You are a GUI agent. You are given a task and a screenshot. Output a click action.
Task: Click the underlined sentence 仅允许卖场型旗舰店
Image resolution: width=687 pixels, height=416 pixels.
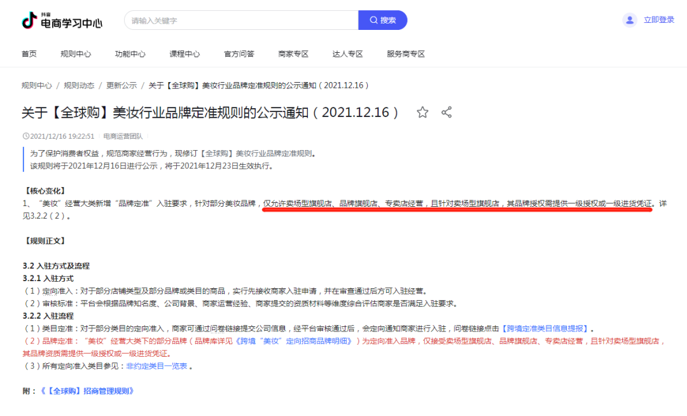coord(457,204)
